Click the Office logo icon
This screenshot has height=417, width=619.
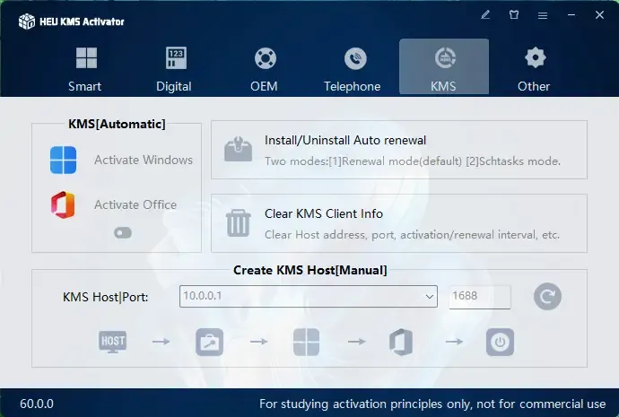[63, 205]
